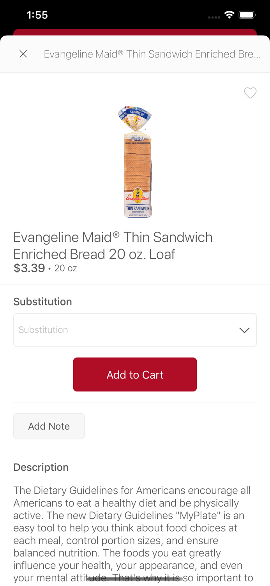Tap the Wi-Fi status icon
Viewport: 270px width, 586px height.
coord(229,15)
